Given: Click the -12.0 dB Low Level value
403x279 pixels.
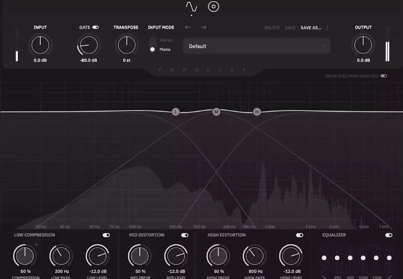Looking at the screenshot, I should 98,271.
